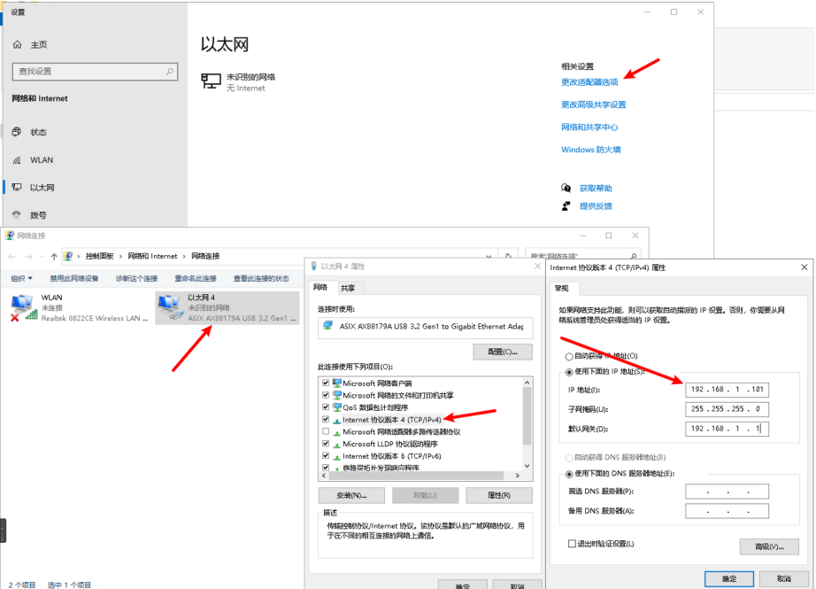Click the IP 地址 input field

(x=727, y=390)
